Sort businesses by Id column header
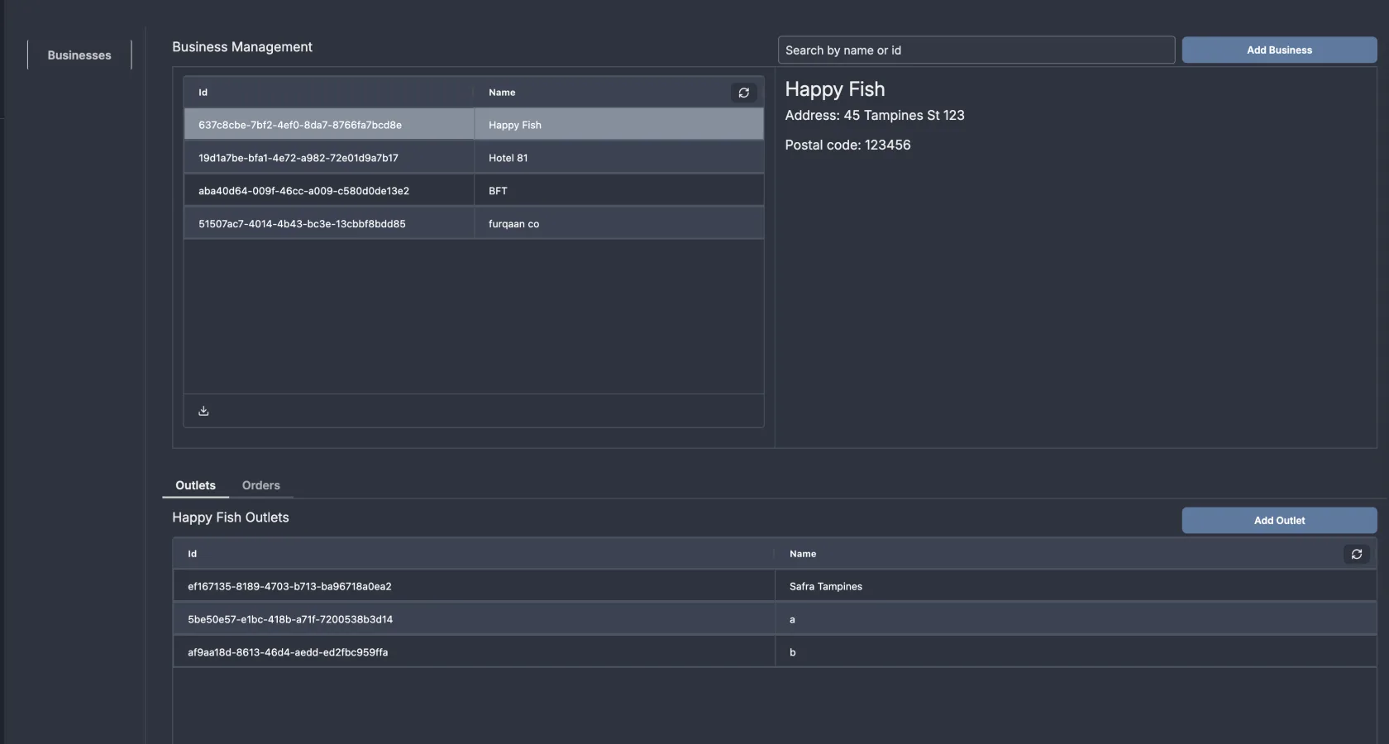Viewport: 1389px width, 744px height. [203, 93]
